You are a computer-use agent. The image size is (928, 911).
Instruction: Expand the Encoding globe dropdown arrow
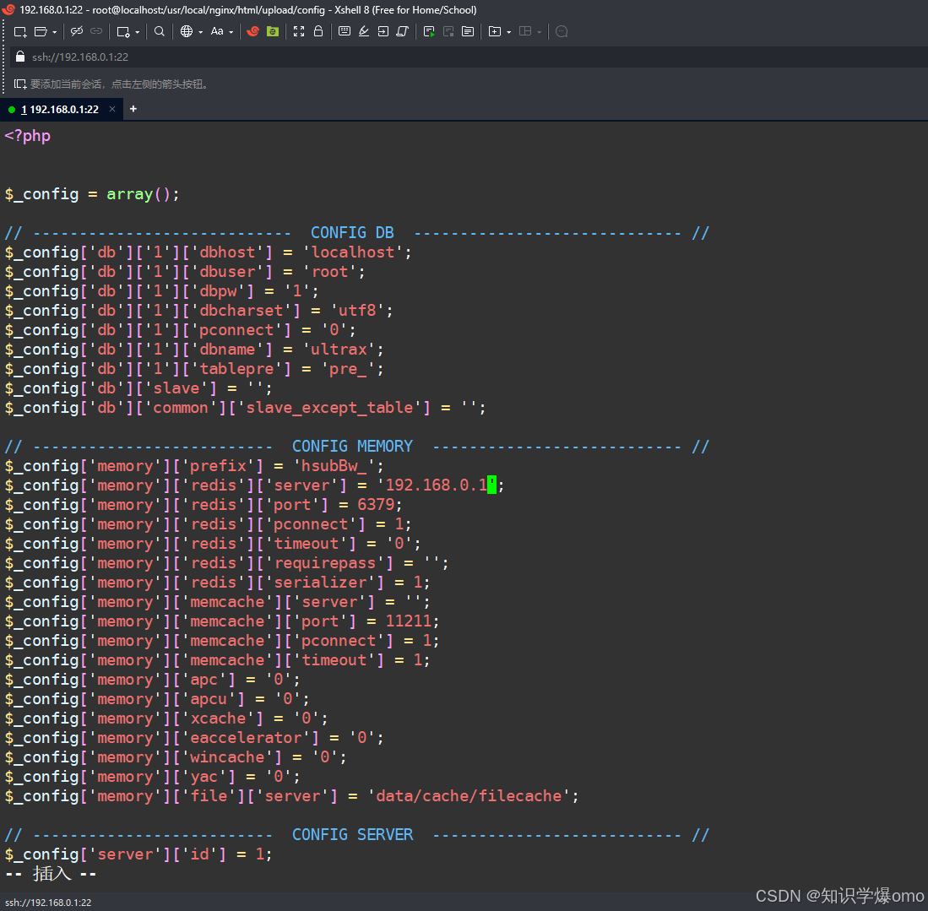201,32
